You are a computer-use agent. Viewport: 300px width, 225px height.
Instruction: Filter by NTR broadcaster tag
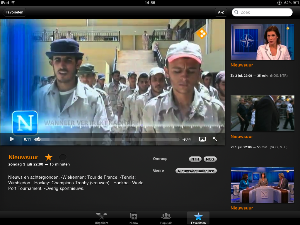click(x=195, y=159)
